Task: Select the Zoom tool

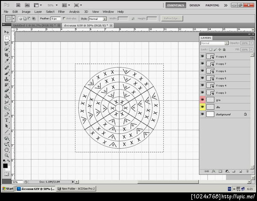Action: [x=6, y=155]
